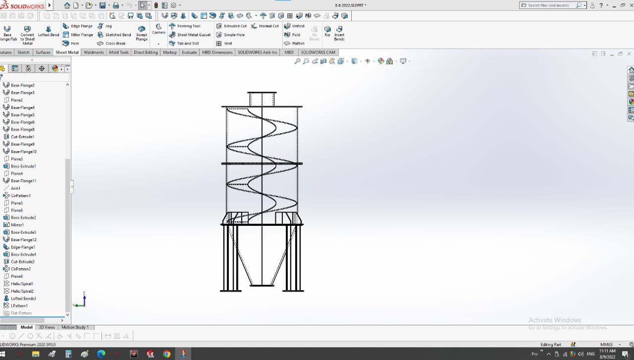Select Flat-Pattern in the feature tree
This screenshot has width=634, height=360.
(18, 313)
